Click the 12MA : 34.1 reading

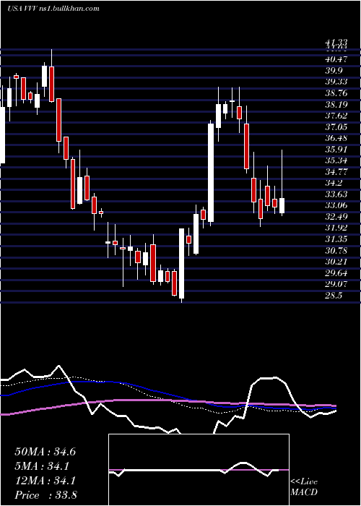(x=45, y=481)
